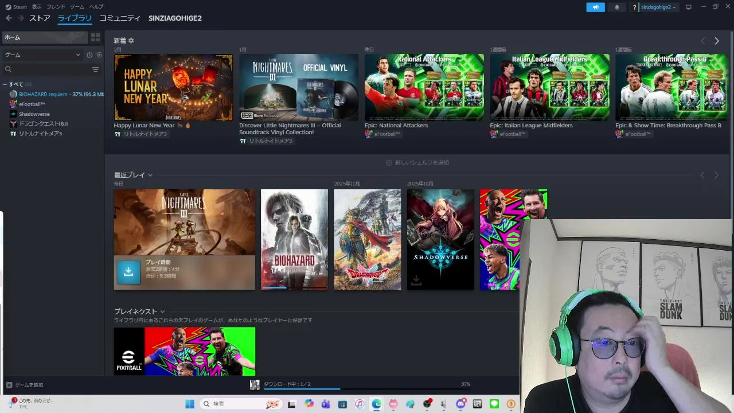This screenshot has height=413, width=734.
Task: Open the notifications bell
Action: (617, 7)
